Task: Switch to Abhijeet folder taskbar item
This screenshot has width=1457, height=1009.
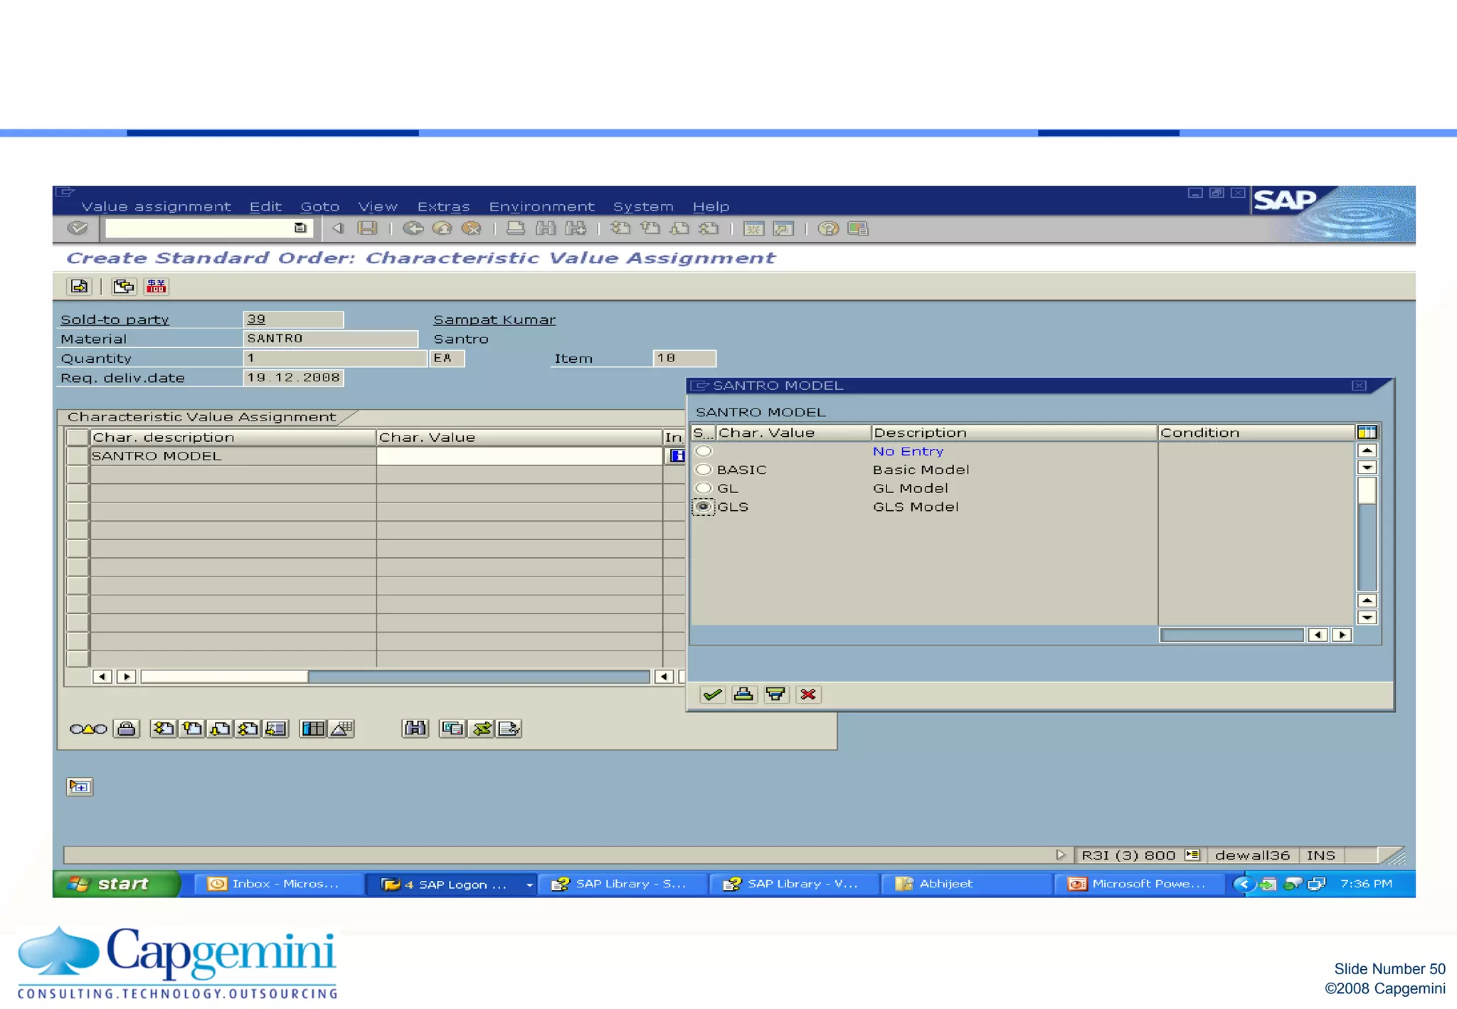Action: [x=965, y=884]
